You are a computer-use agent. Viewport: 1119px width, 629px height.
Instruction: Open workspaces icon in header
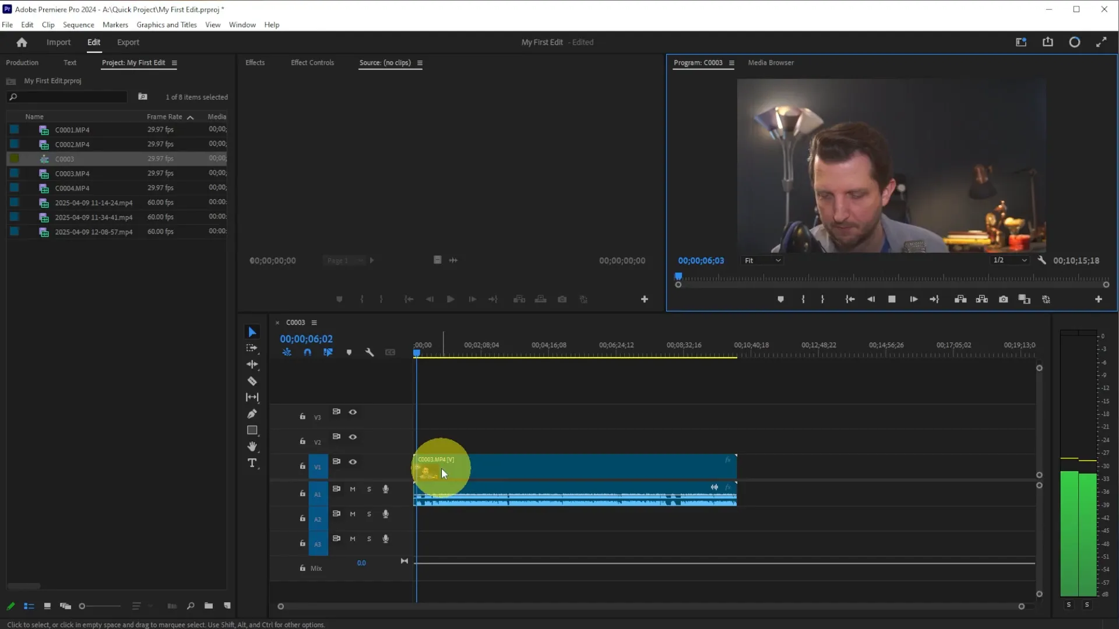click(x=1021, y=42)
